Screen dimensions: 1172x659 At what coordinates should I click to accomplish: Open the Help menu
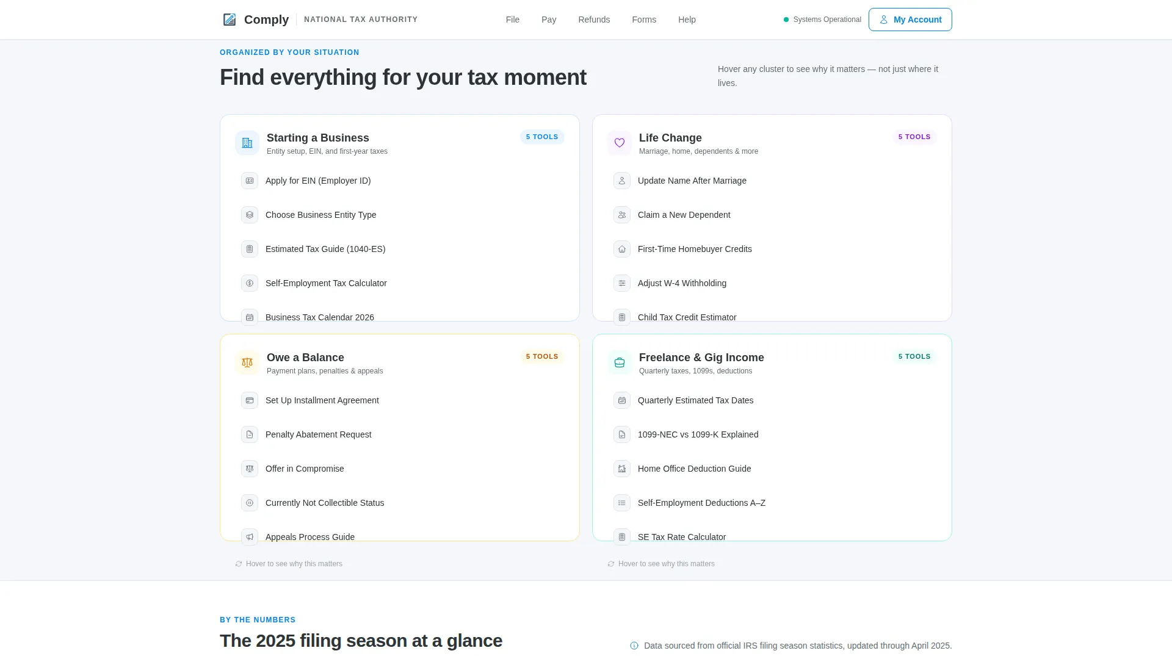[687, 20]
